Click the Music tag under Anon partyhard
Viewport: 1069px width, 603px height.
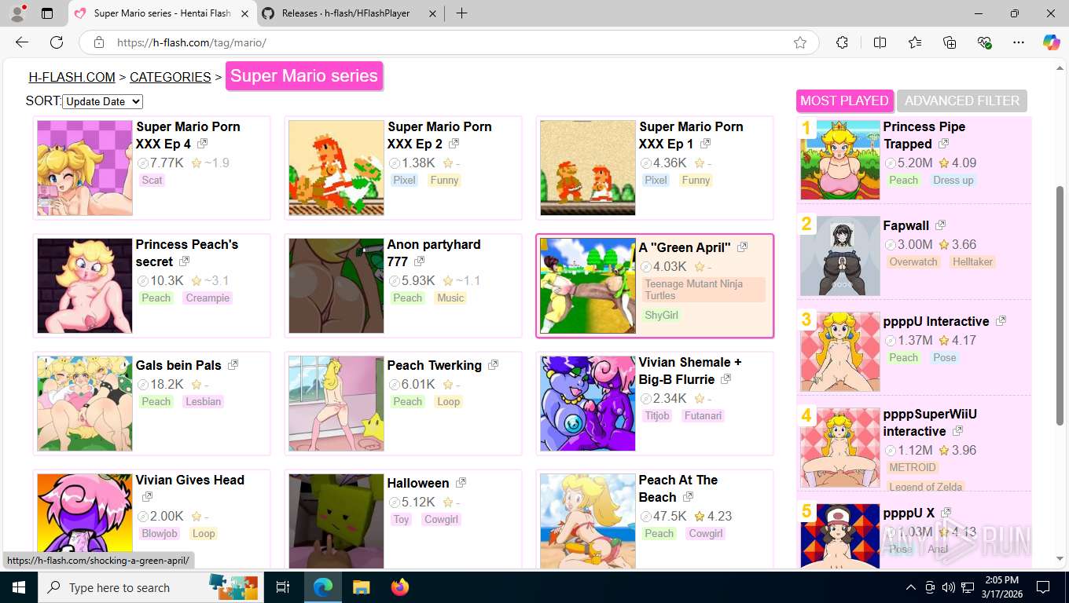click(x=450, y=298)
